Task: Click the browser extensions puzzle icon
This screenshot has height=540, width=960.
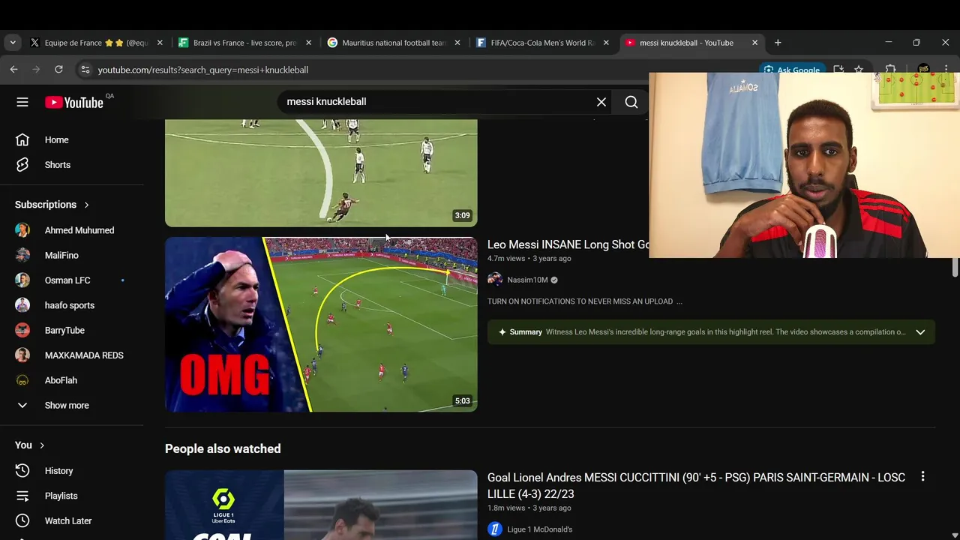Action: [890, 70]
